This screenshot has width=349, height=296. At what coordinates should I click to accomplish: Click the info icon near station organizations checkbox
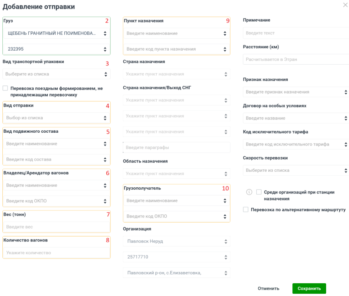tap(249, 192)
